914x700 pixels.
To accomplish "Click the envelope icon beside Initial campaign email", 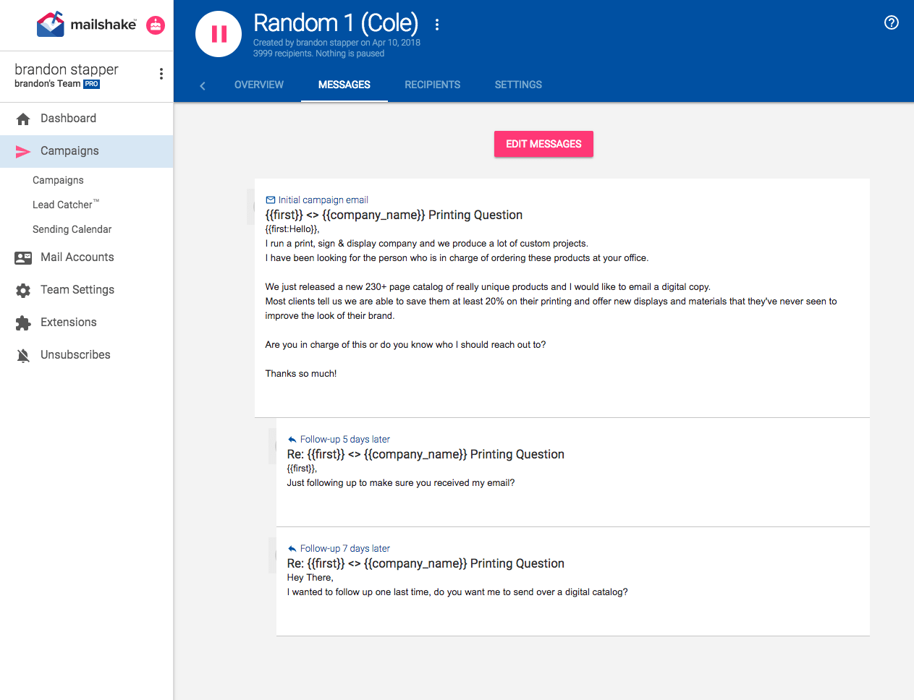I will 271,200.
